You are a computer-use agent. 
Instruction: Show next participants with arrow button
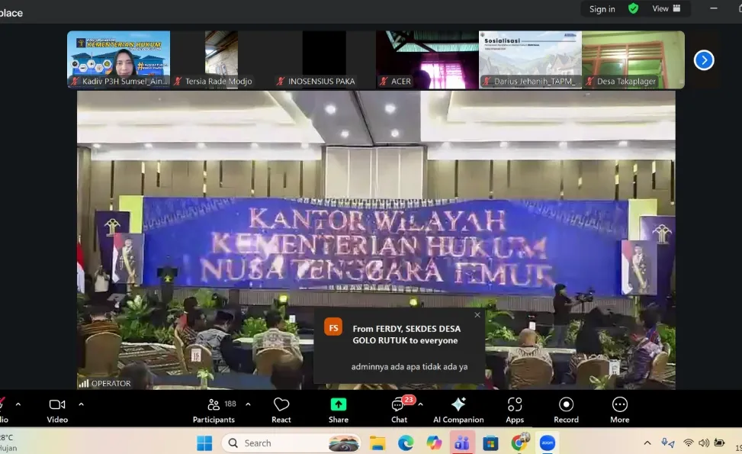point(704,60)
